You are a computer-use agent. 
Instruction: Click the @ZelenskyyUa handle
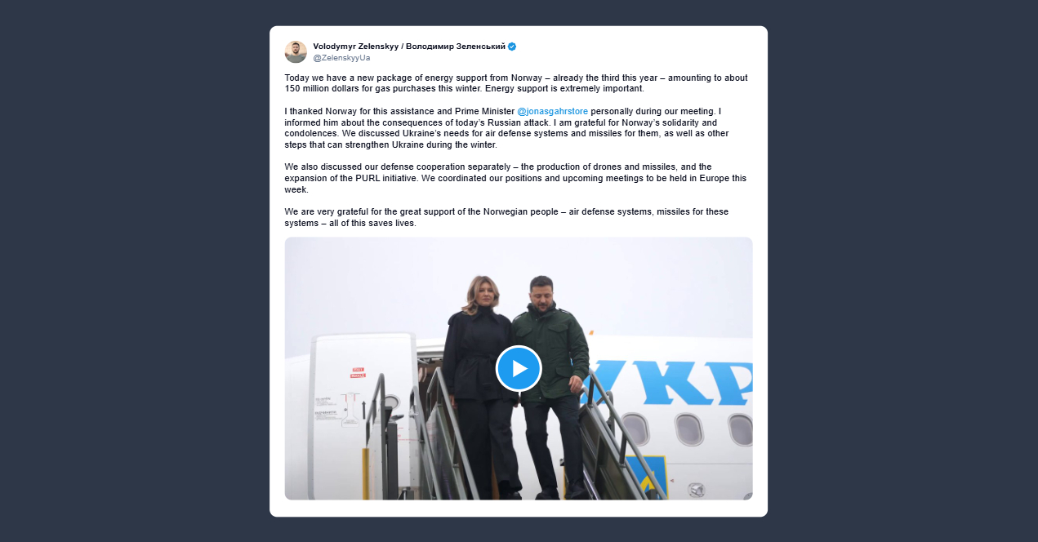point(341,58)
